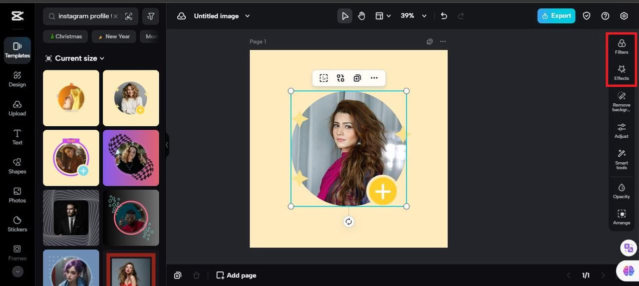Redo the last action
The height and width of the screenshot is (286, 639).
[x=460, y=16]
